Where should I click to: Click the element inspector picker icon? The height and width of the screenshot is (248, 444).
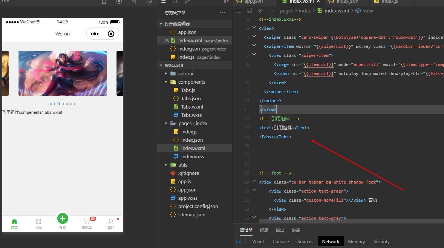click(x=239, y=242)
